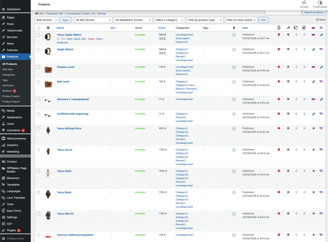This screenshot has width=328, height=242.
Task: Click the outgoing internal links column icon
Action: [296, 28]
